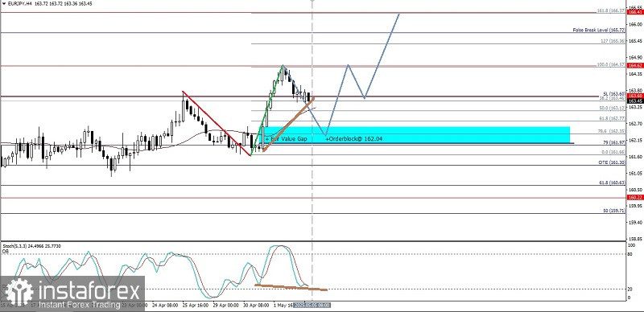Click the False Break Level (165.72) label
Viewport: 644px width, 312px height.
pyautogui.click(x=599, y=31)
